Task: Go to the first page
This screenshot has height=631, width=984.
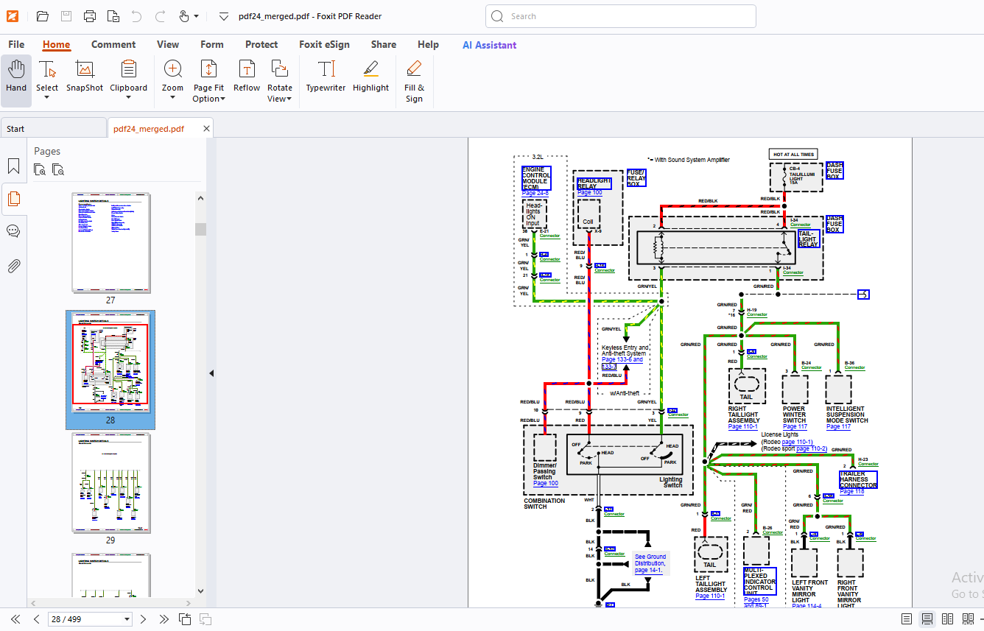Action: click(x=15, y=619)
